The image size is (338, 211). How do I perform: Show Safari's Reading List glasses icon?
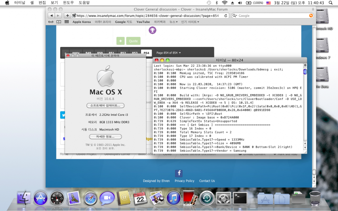coord(51,22)
